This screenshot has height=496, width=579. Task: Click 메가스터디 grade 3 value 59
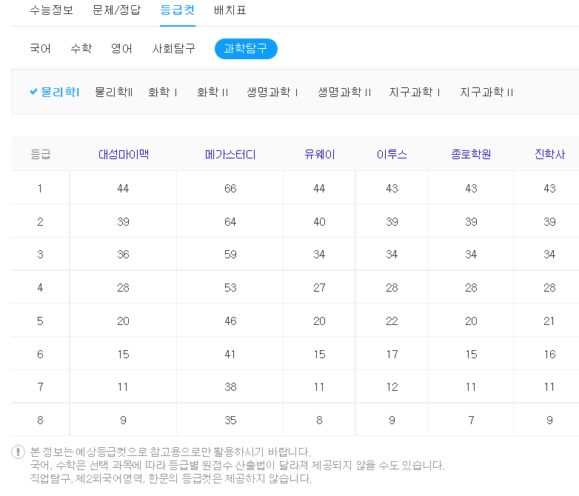[230, 254]
